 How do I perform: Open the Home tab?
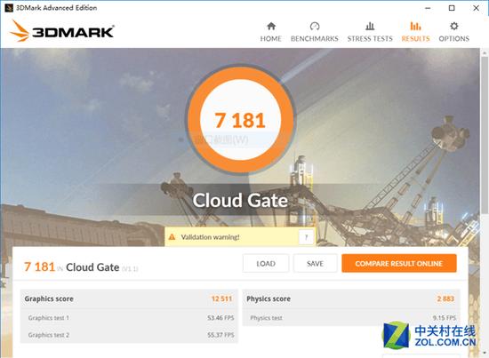[x=270, y=32]
